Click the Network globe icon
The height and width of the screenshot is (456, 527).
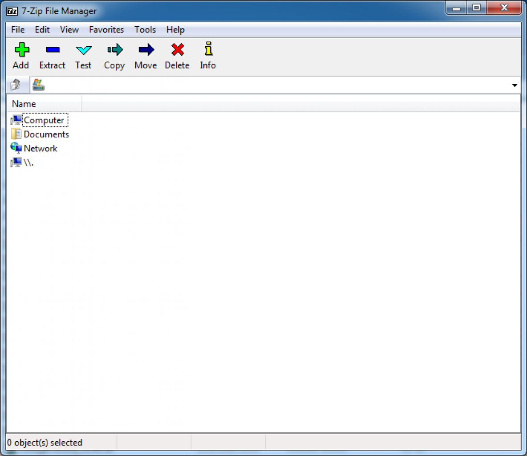pyautogui.click(x=16, y=148)
